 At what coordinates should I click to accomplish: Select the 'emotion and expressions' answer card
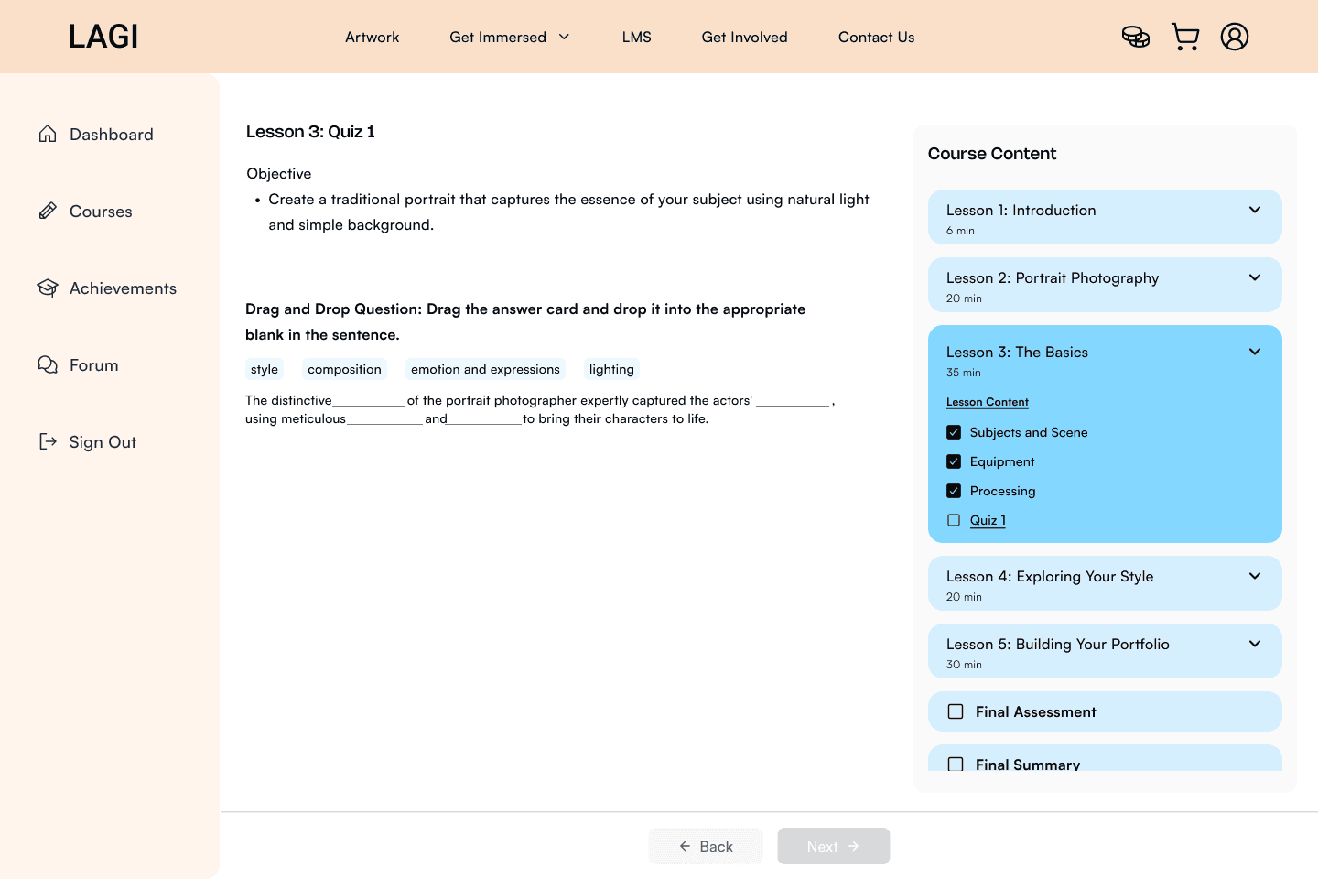tap(485, 369)
